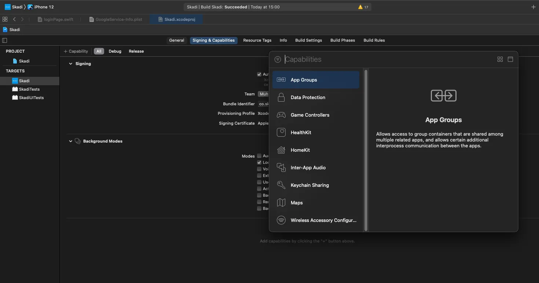
Task: Open the Team dropdown
Action: tap(263, 94)
